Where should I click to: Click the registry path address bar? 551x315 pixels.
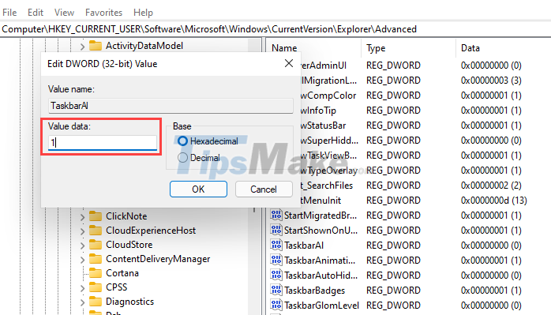(275, 29)
